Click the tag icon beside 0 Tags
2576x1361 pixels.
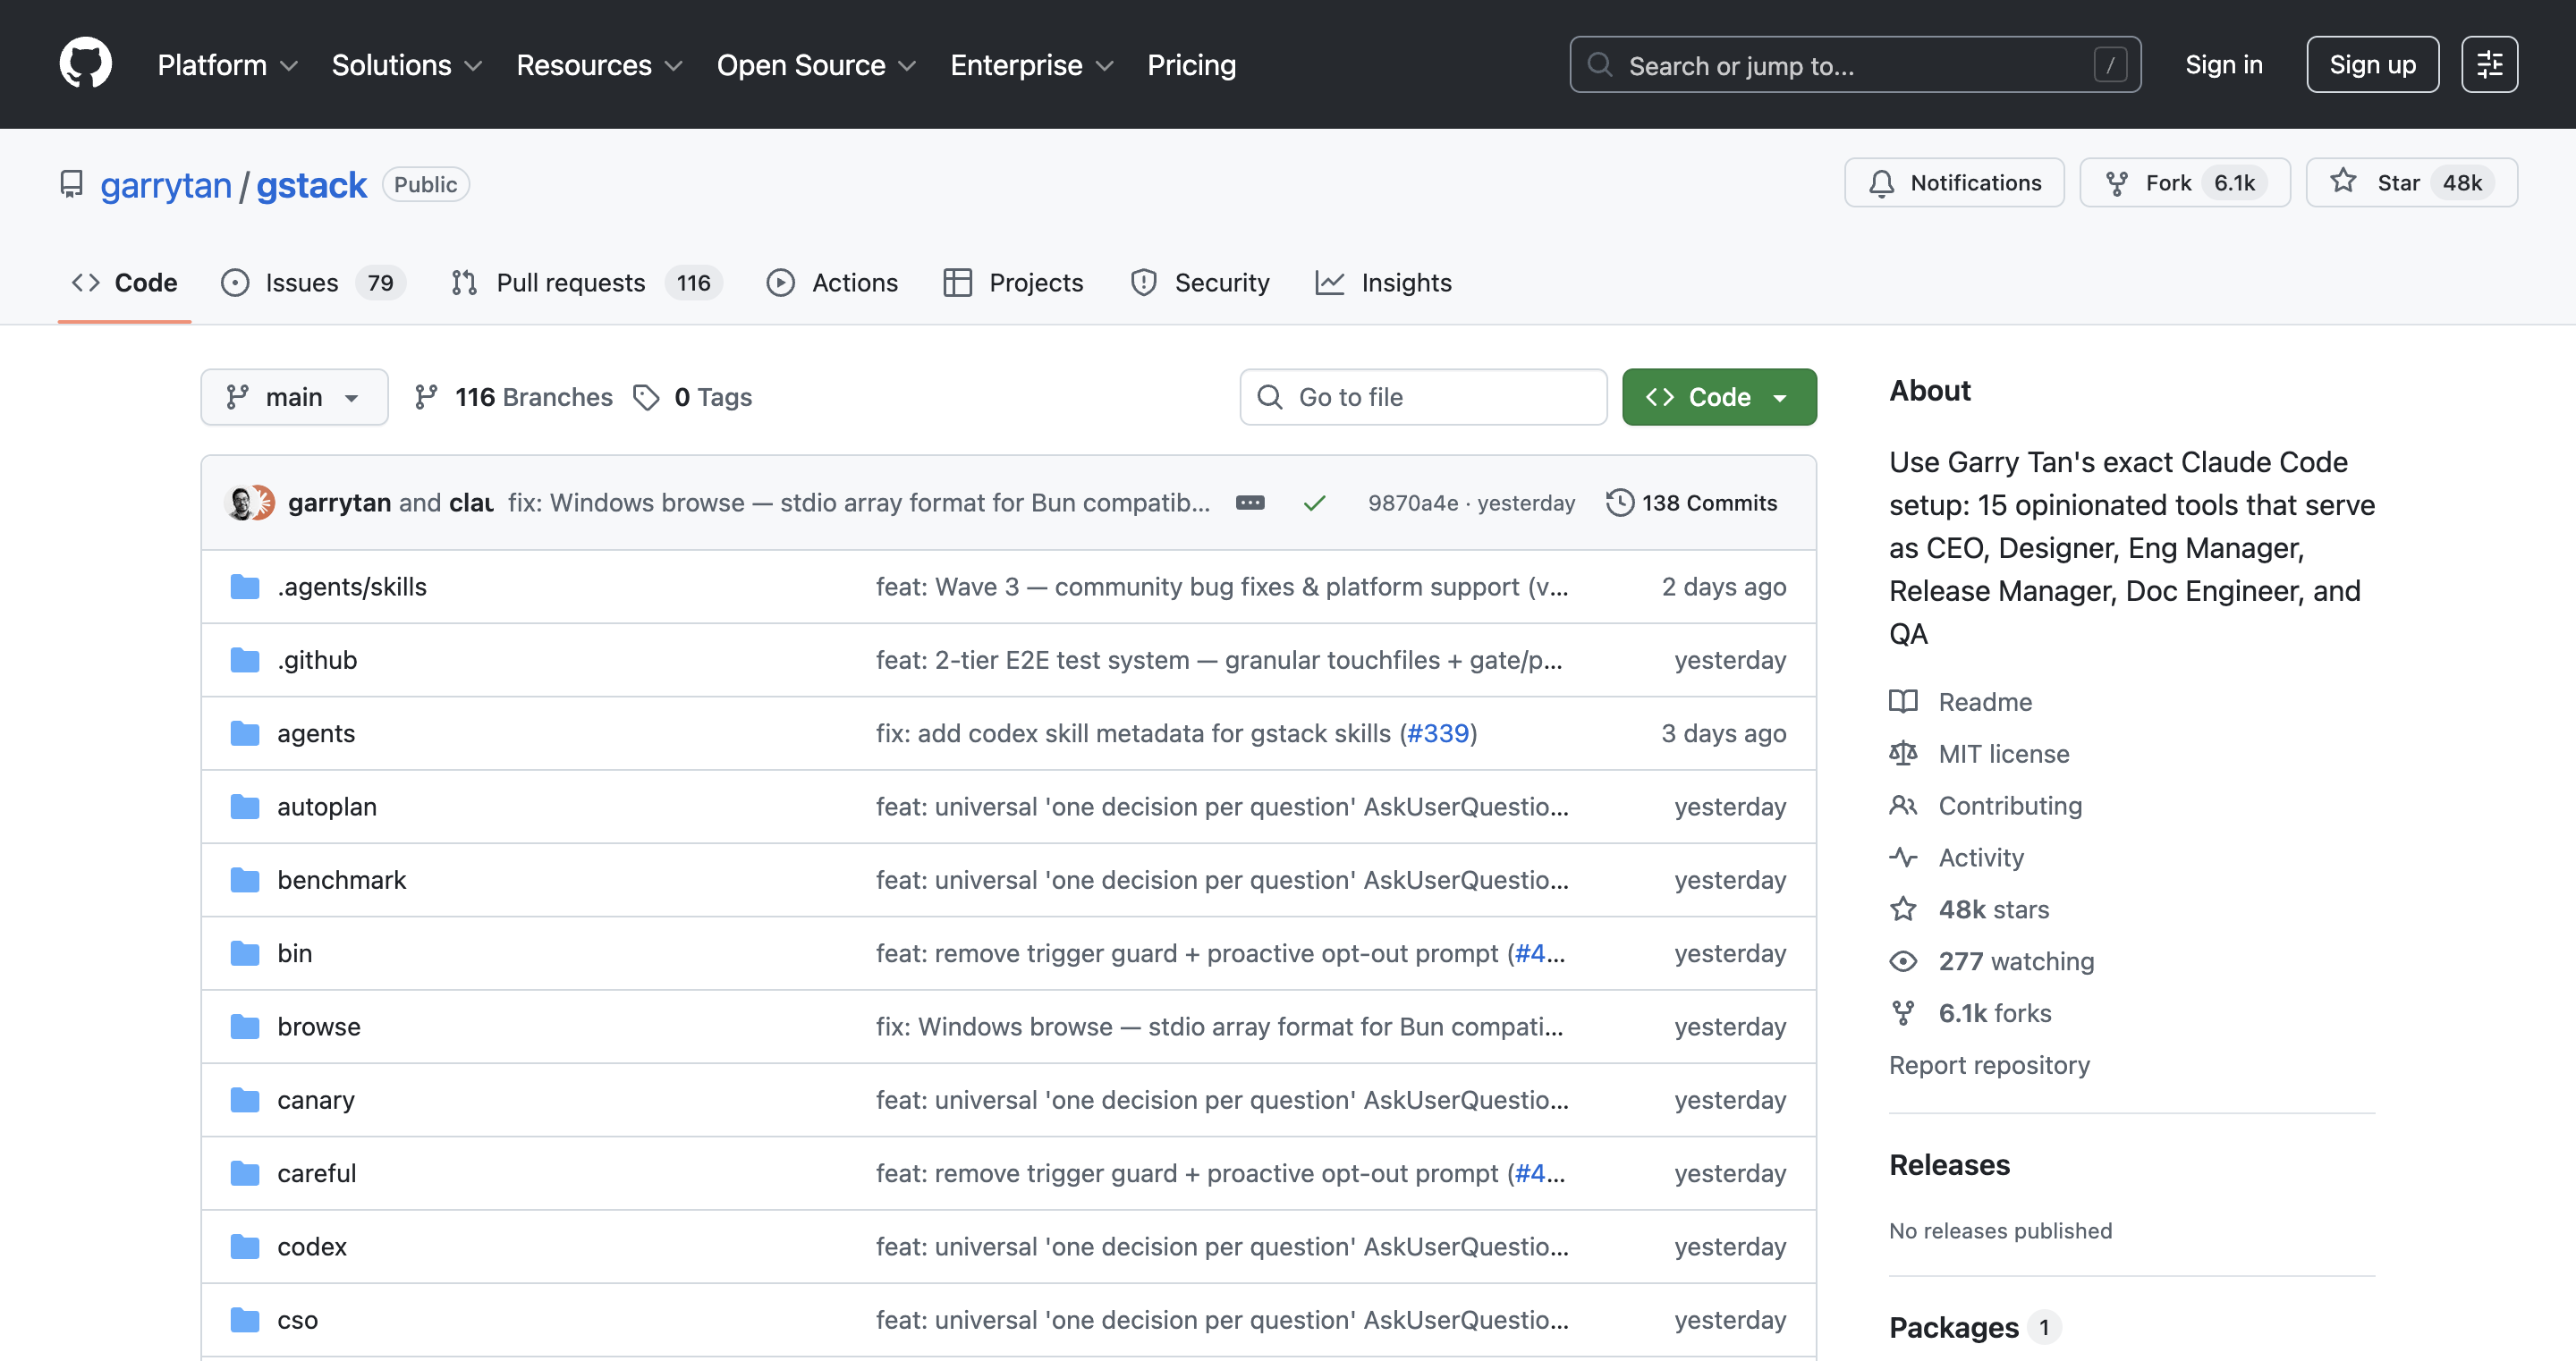tap(646, 398)
